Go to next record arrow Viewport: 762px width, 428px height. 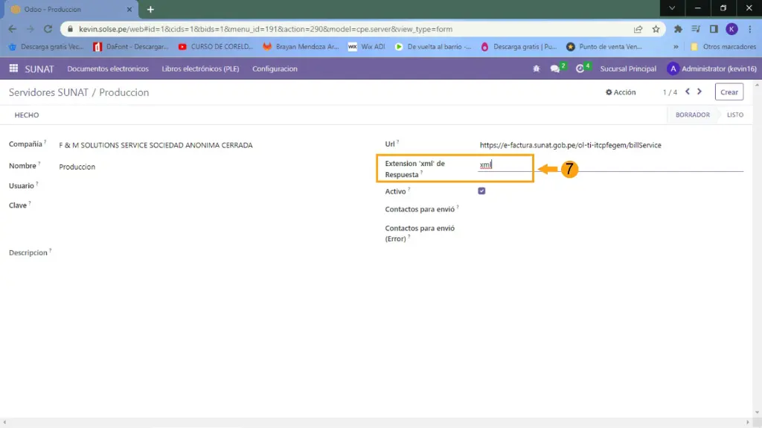(699, 92)
